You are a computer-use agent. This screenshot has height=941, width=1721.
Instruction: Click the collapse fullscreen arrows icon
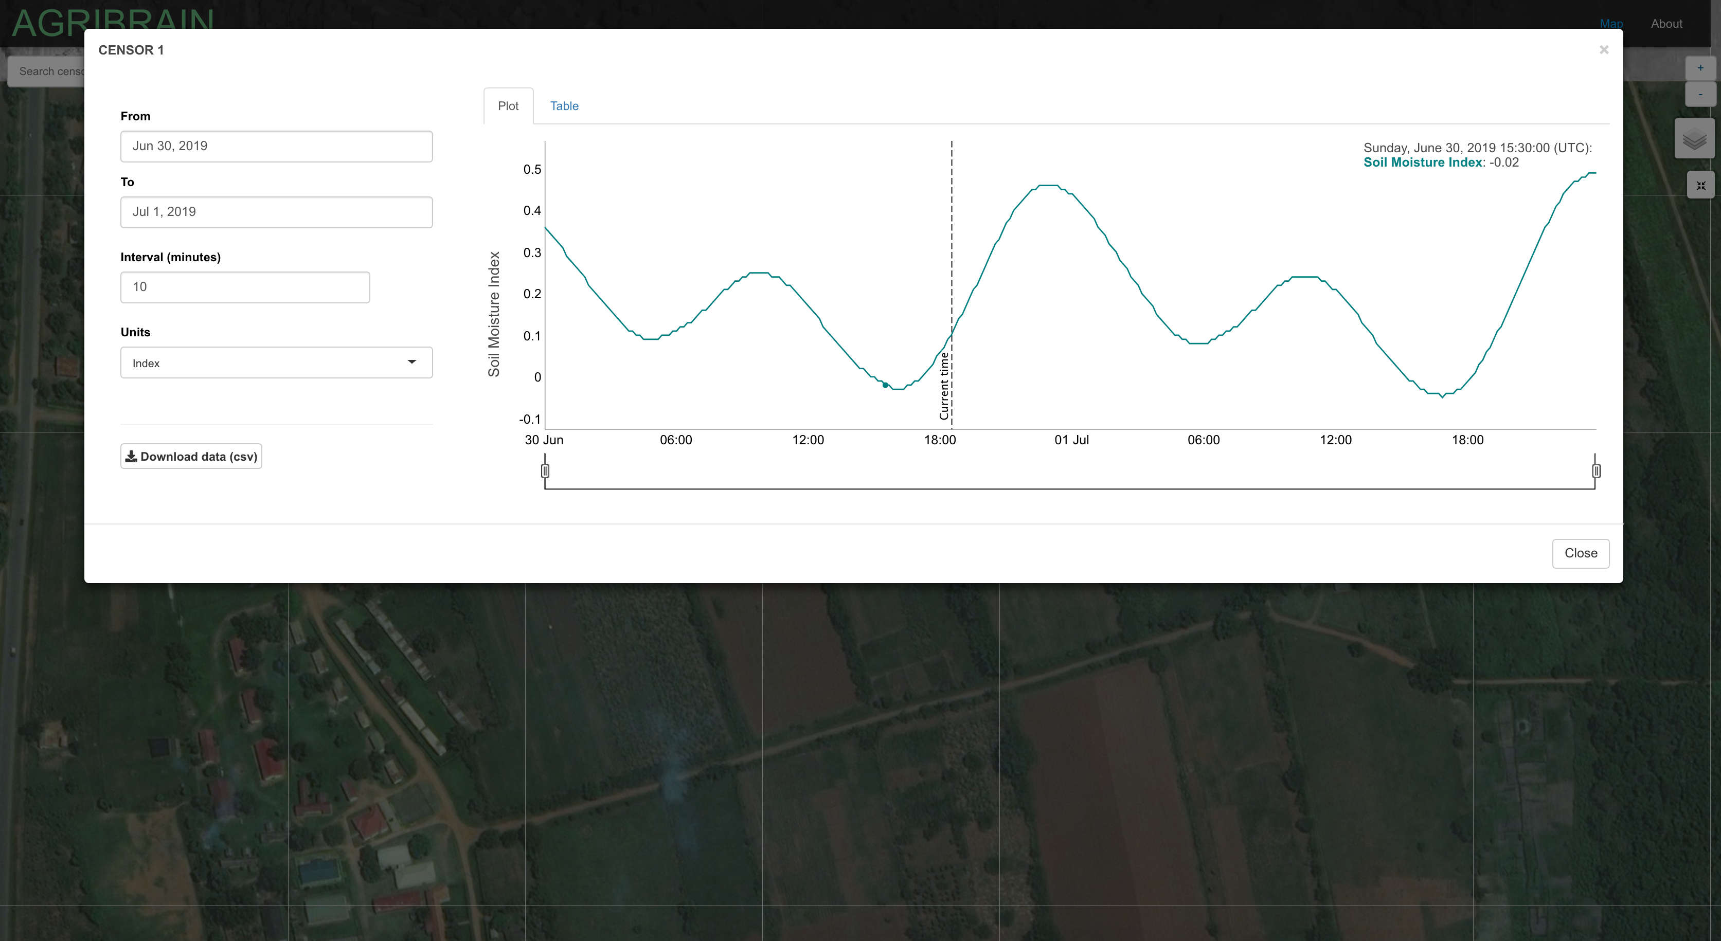[1700, 186]
